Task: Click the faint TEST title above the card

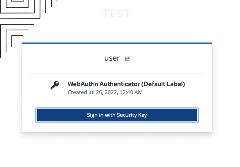Action: click(116, 14)
